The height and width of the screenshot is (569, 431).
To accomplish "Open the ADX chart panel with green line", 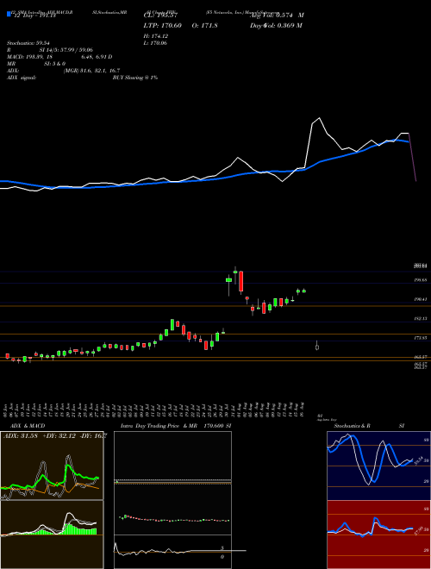I will (x=52, y=466).
